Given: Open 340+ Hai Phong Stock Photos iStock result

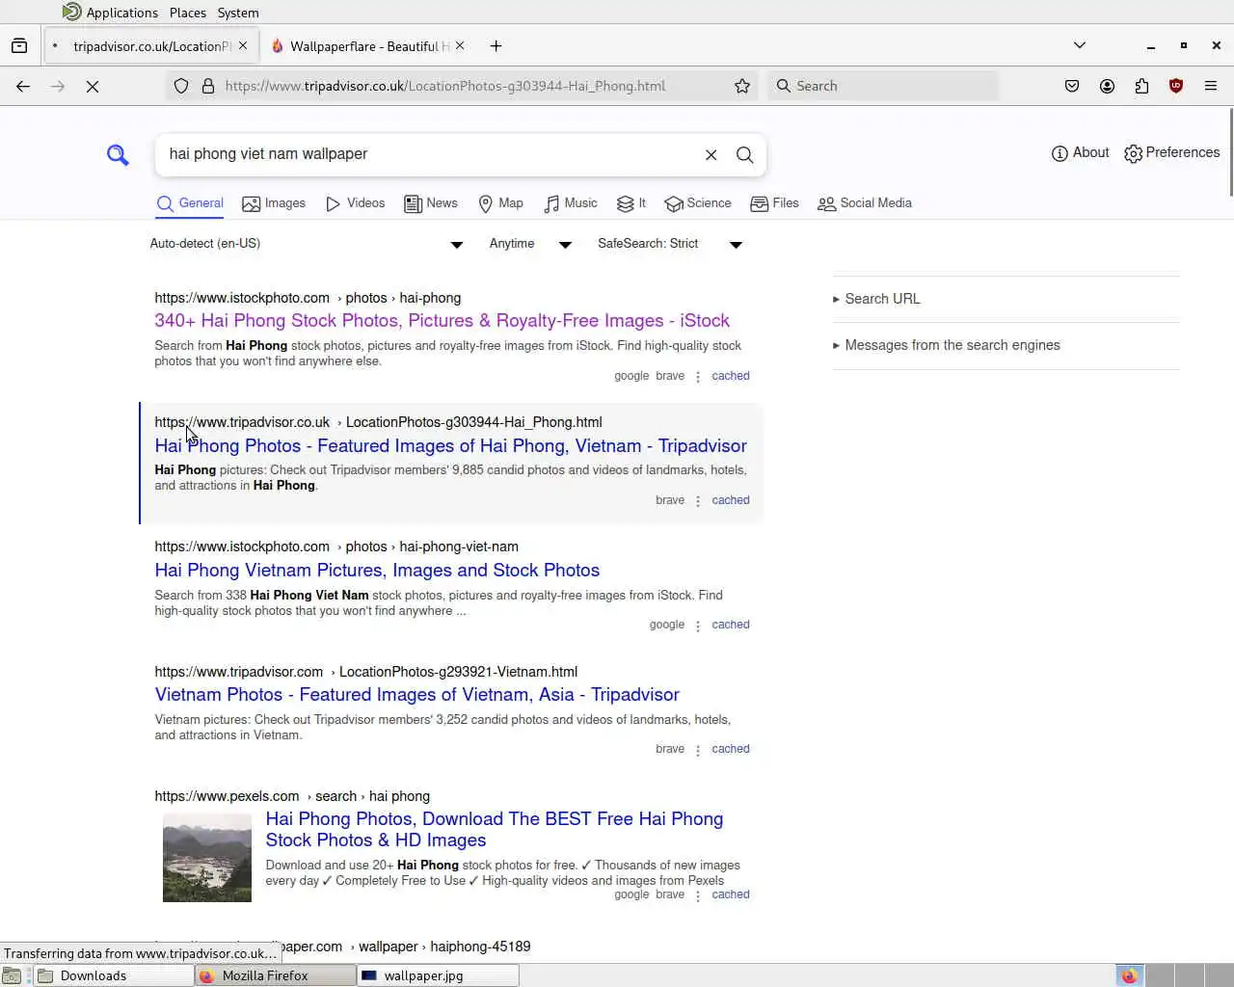Looking at the screenshot, I should click(442, 321).
